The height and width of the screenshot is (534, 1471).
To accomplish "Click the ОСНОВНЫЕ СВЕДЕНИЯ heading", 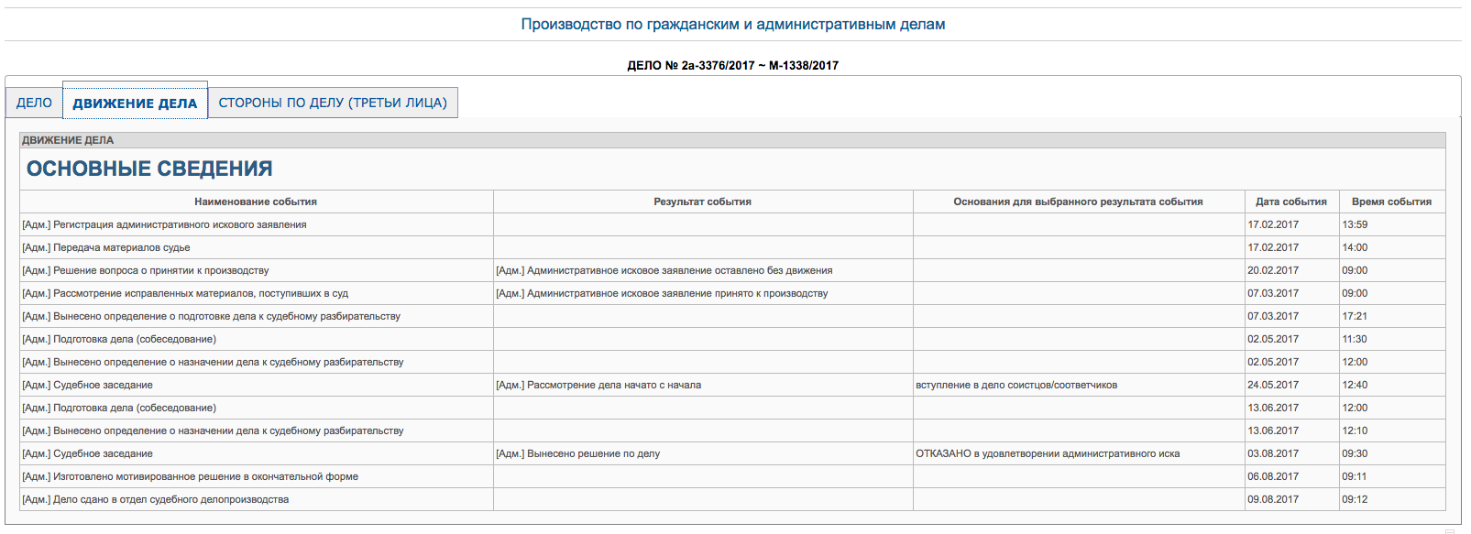I will pyautogui.click(x=149, y=169).
